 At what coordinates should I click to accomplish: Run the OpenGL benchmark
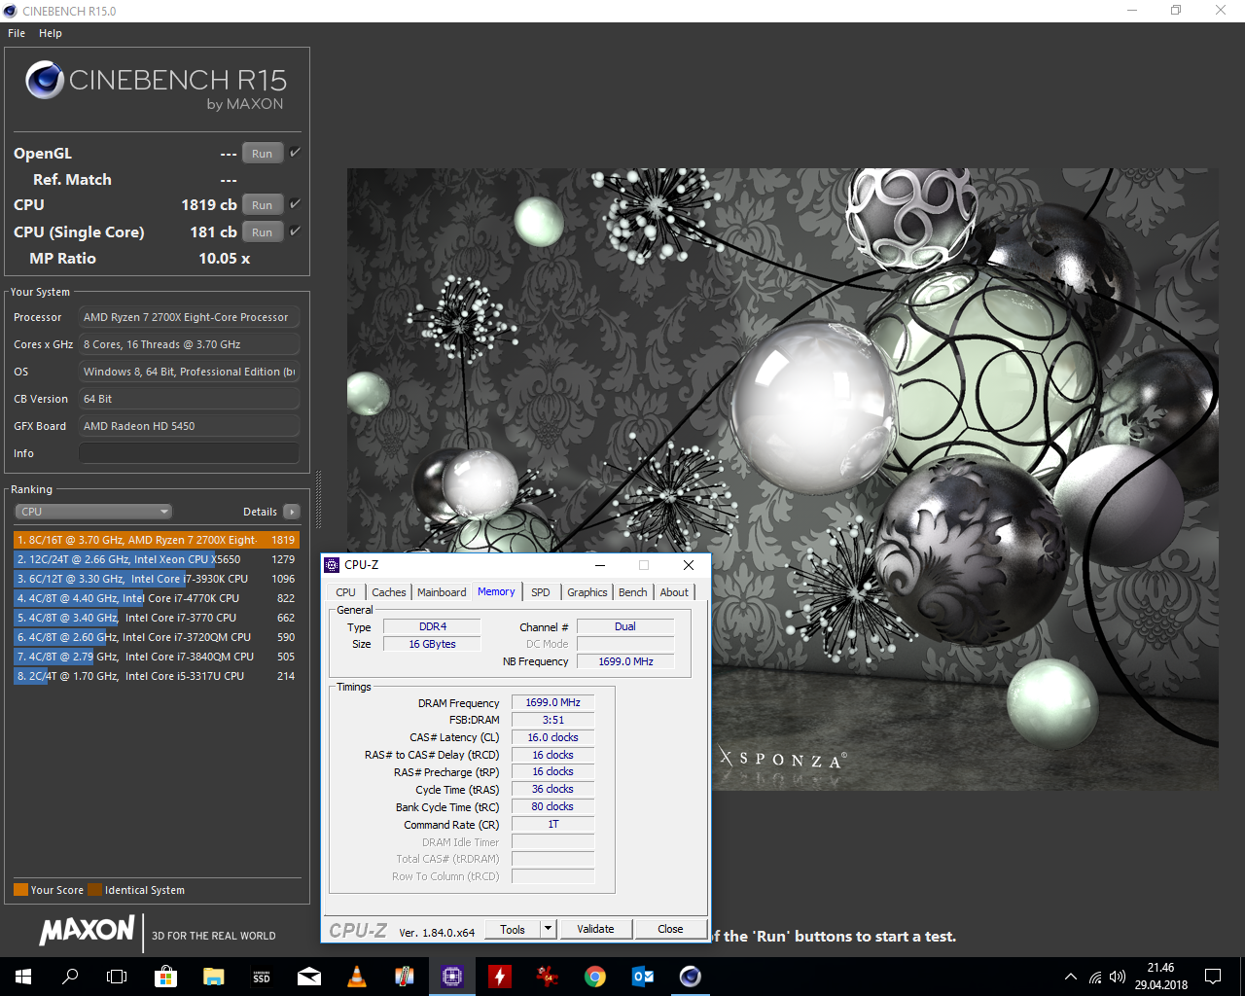coord(263,154)
